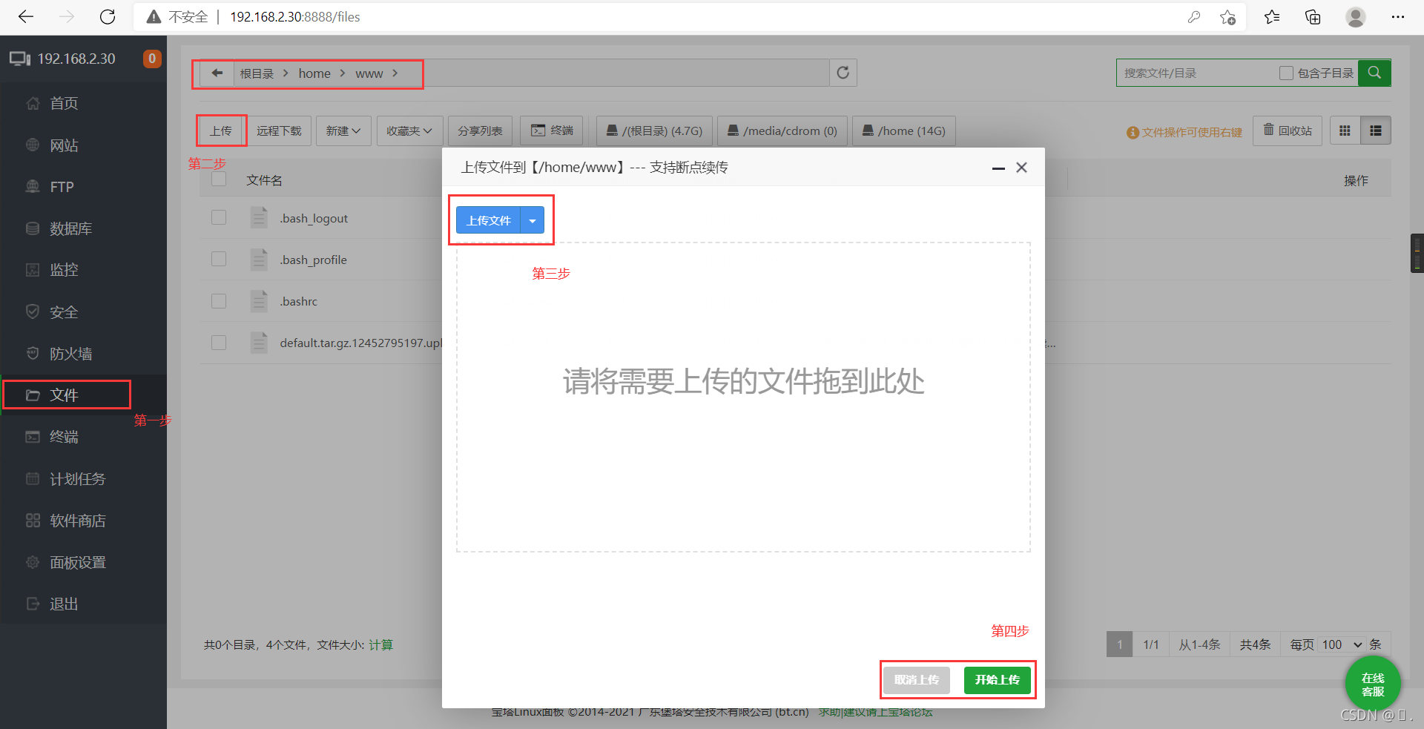Minimize the upload dialog with dash icon
1424x729 pixels.
(998, 168)
